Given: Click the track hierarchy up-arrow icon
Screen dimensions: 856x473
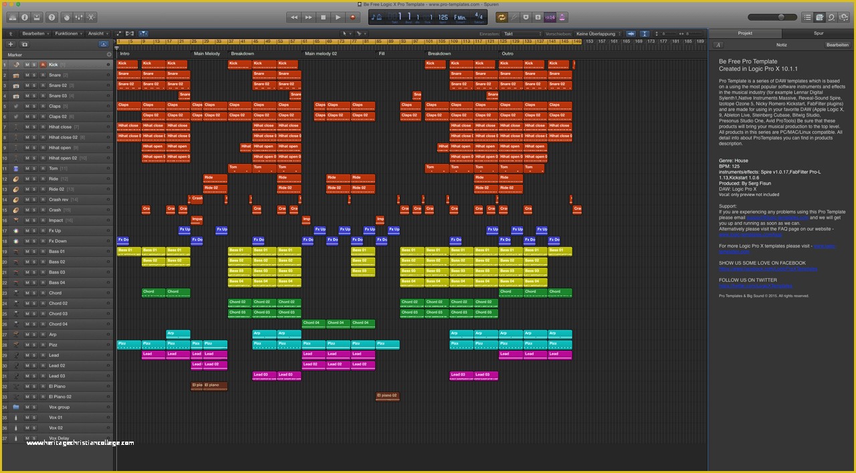Looking at the screenshot, I should point(11,33).
